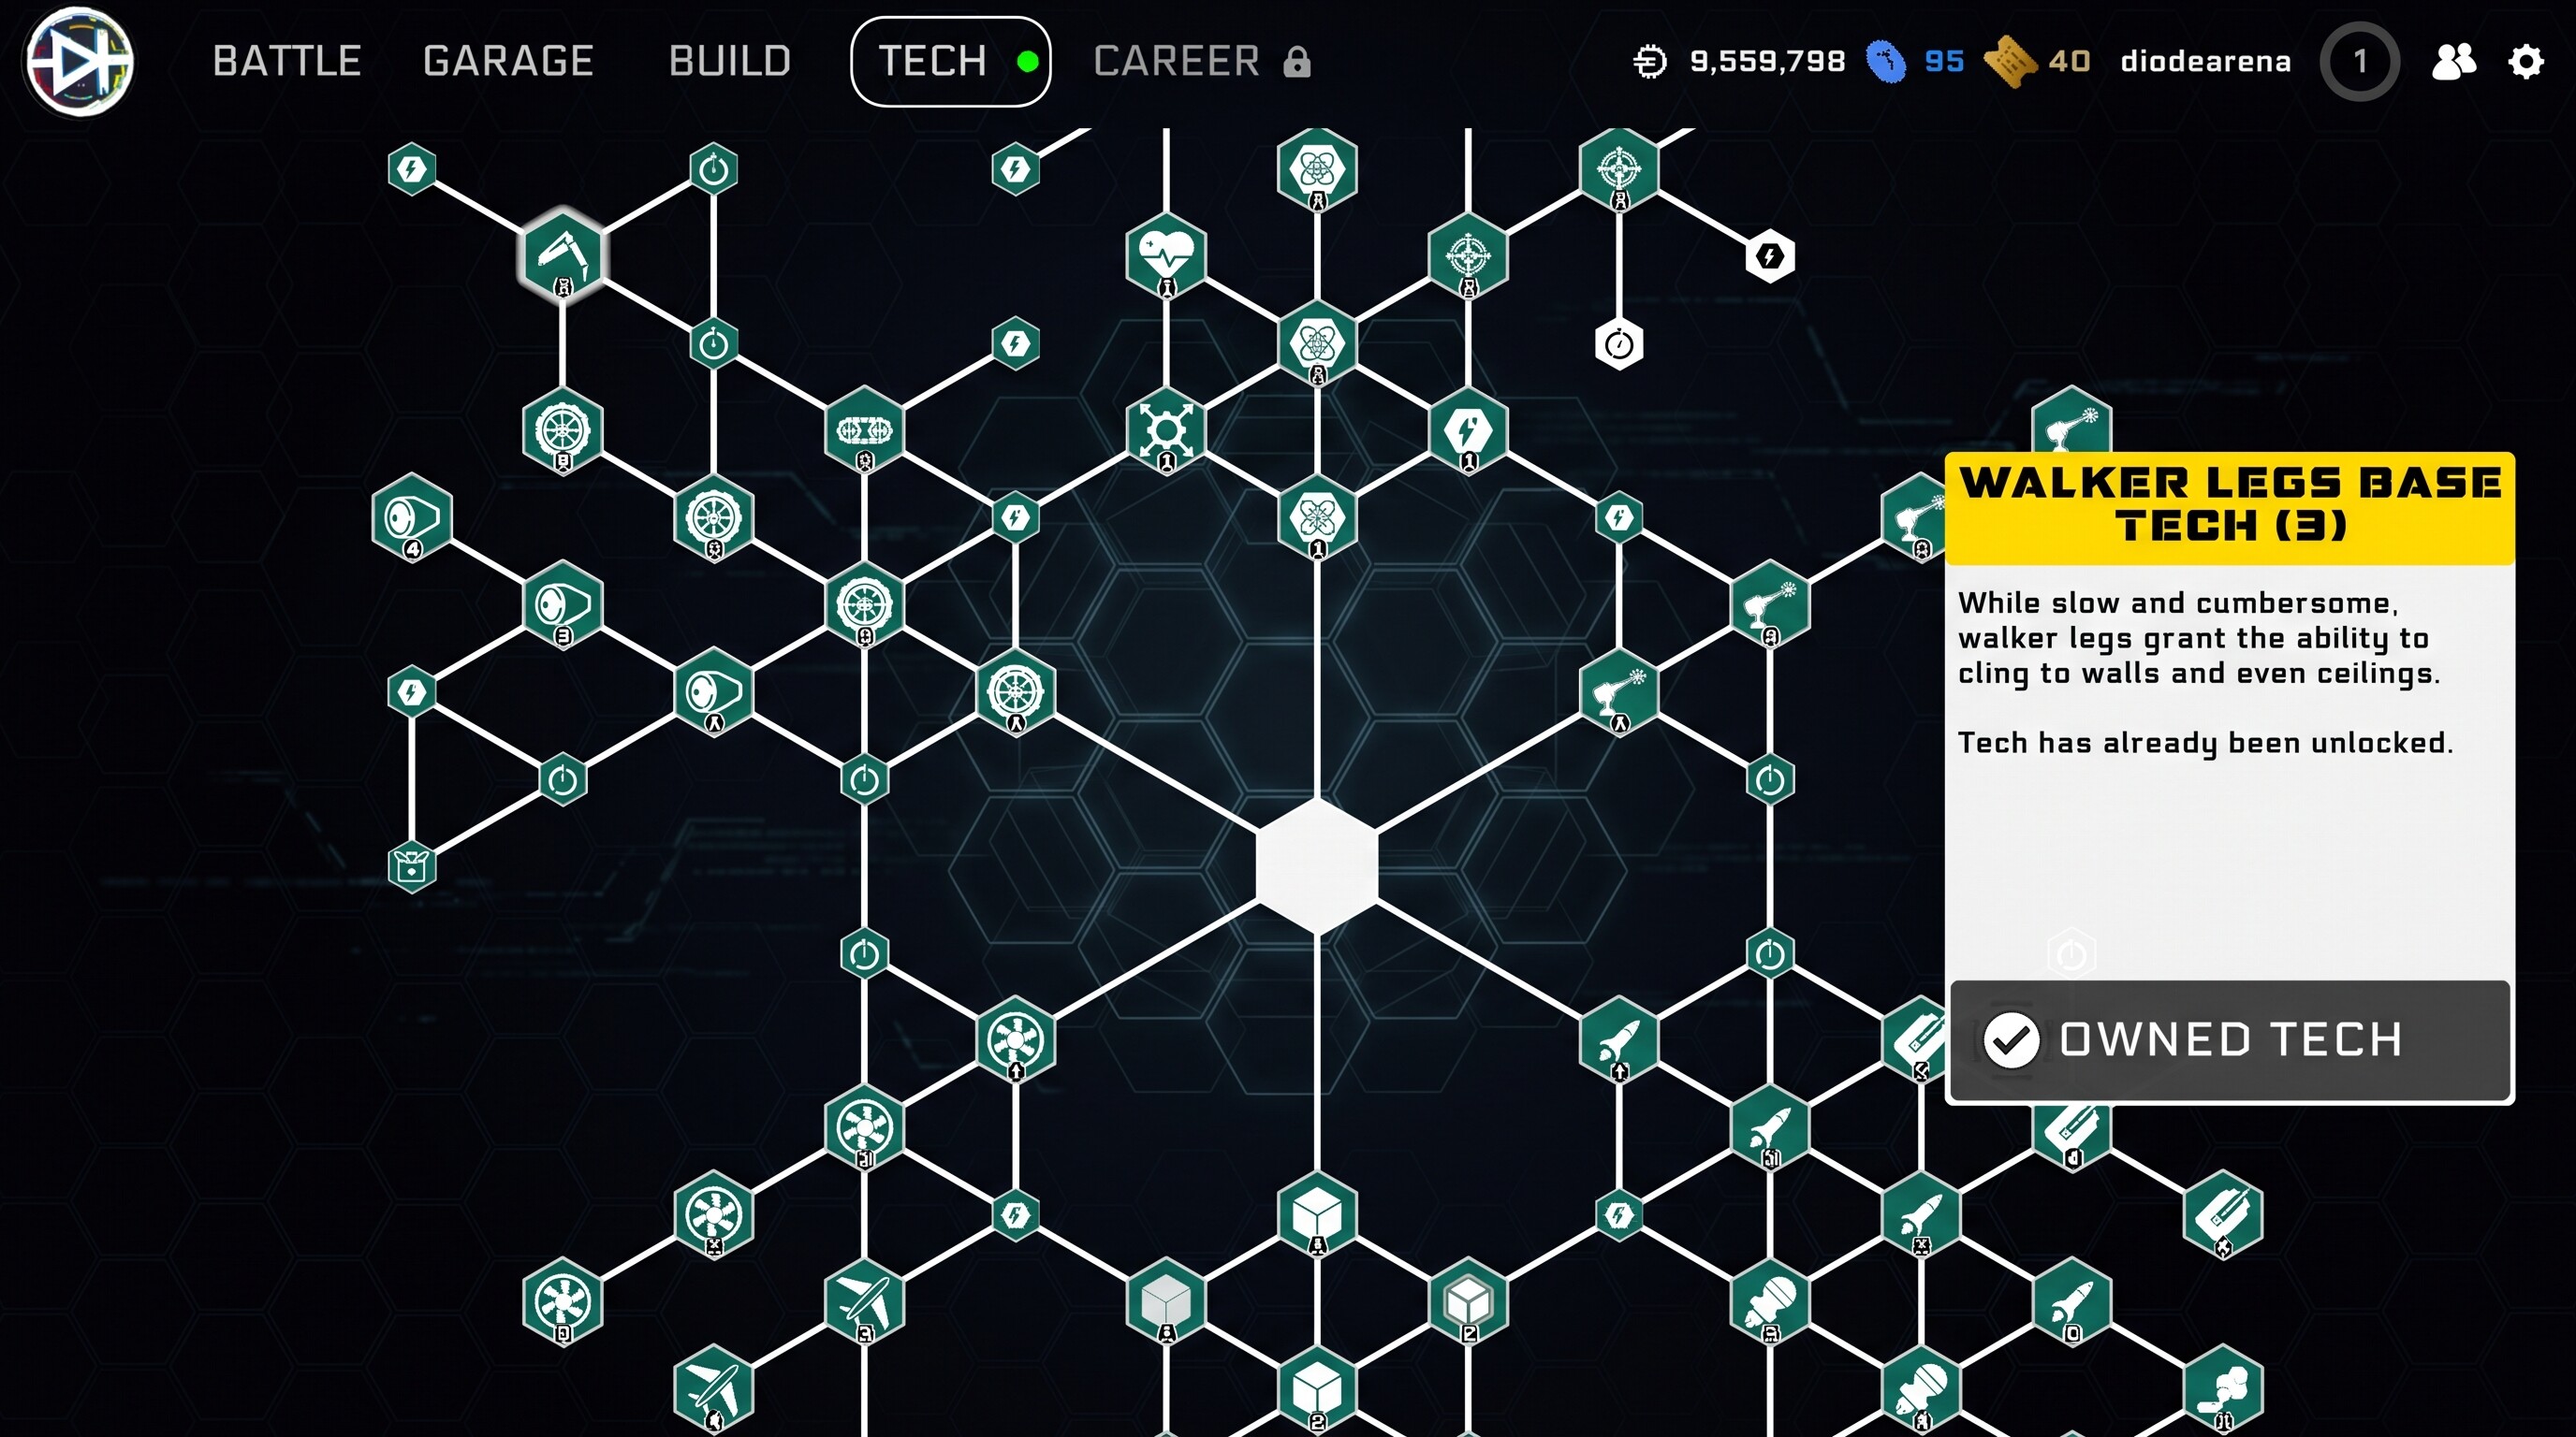Open the gear with four arrows node
2576x1437 pixels.
point(1166,430)
